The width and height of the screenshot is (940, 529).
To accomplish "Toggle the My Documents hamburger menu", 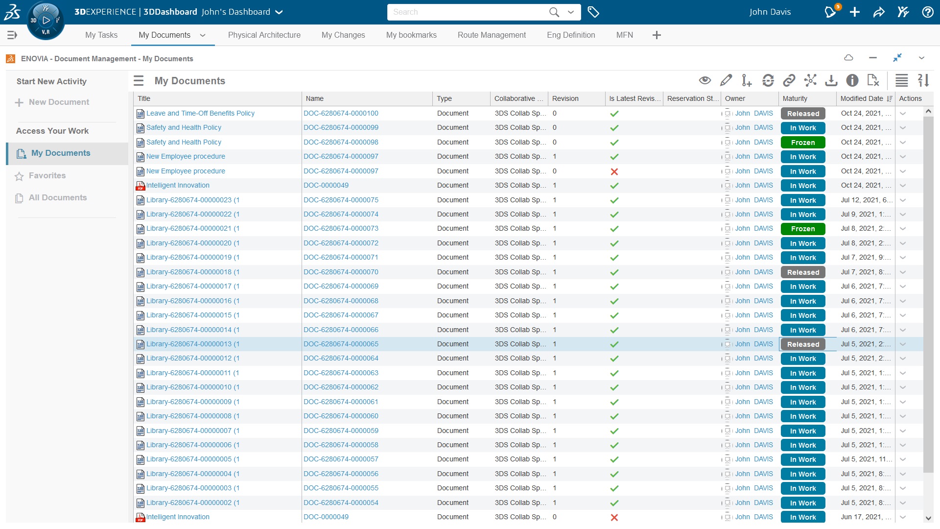I will tap(139, 81).
